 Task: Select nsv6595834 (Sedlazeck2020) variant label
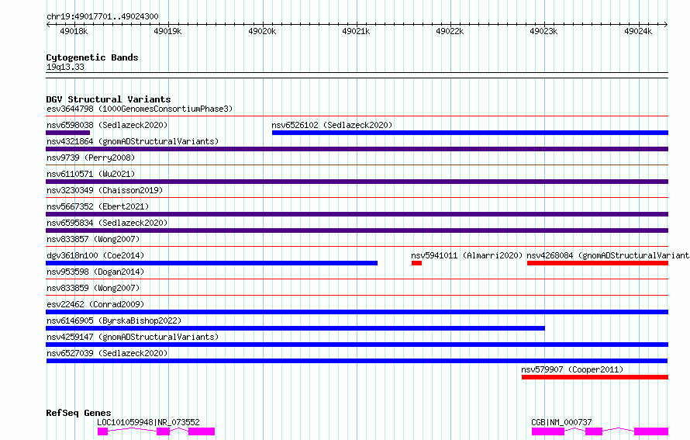pos(107,223)
